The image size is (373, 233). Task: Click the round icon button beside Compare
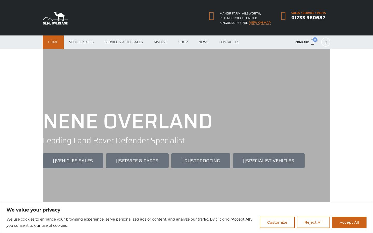pyautogui.click(x=326, y=42)
